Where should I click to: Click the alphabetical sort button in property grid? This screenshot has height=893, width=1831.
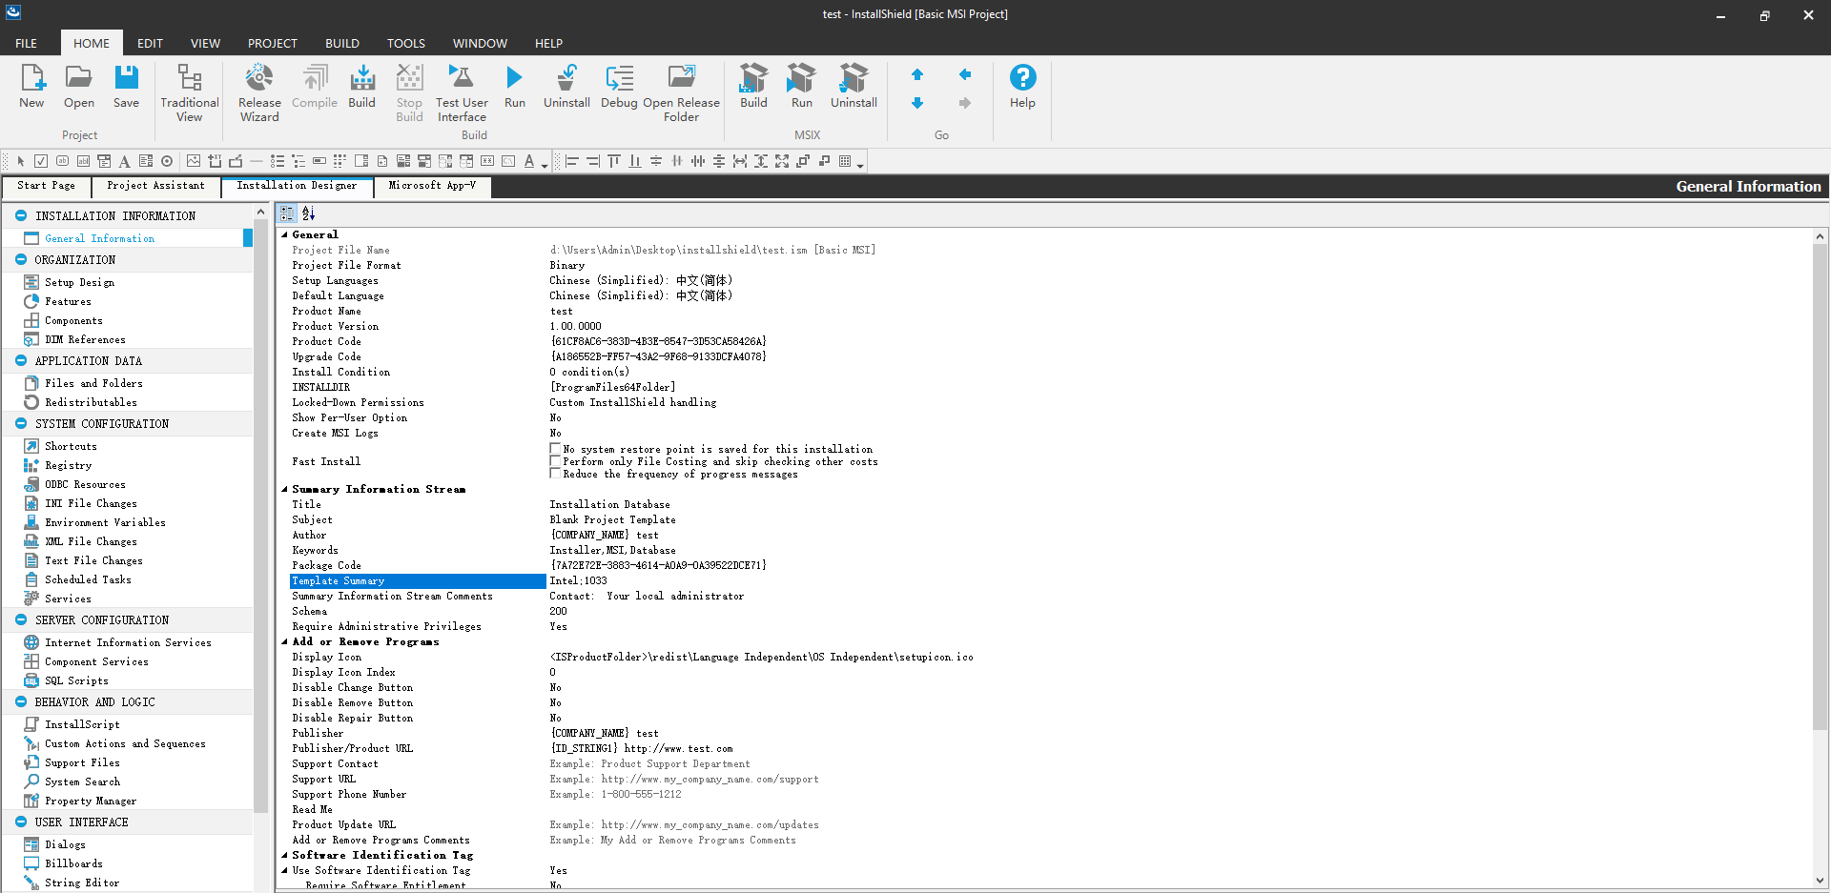(308, 213)
